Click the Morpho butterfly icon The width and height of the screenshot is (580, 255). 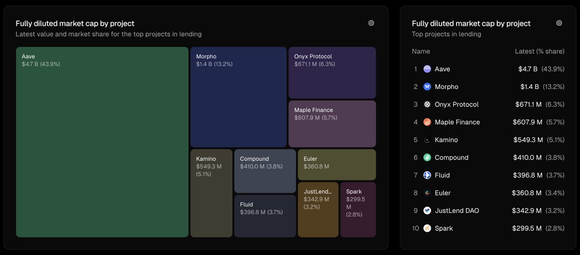(x=427, y=87)
